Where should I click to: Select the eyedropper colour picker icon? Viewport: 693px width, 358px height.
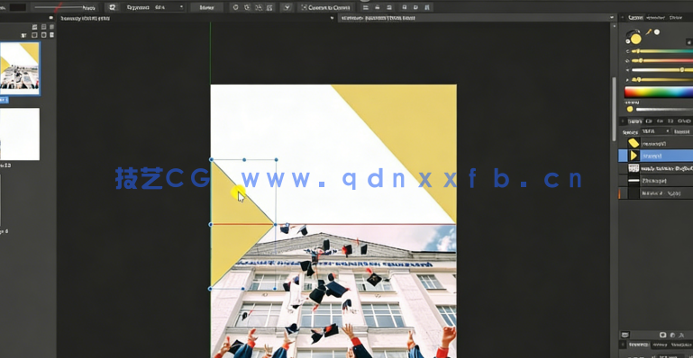[649, 31]
